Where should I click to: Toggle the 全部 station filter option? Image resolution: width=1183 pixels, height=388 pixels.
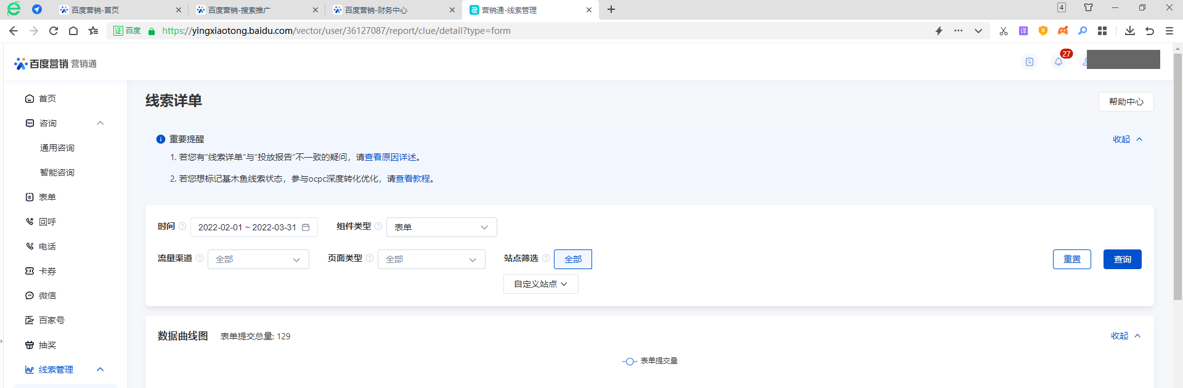coord(572,259)
